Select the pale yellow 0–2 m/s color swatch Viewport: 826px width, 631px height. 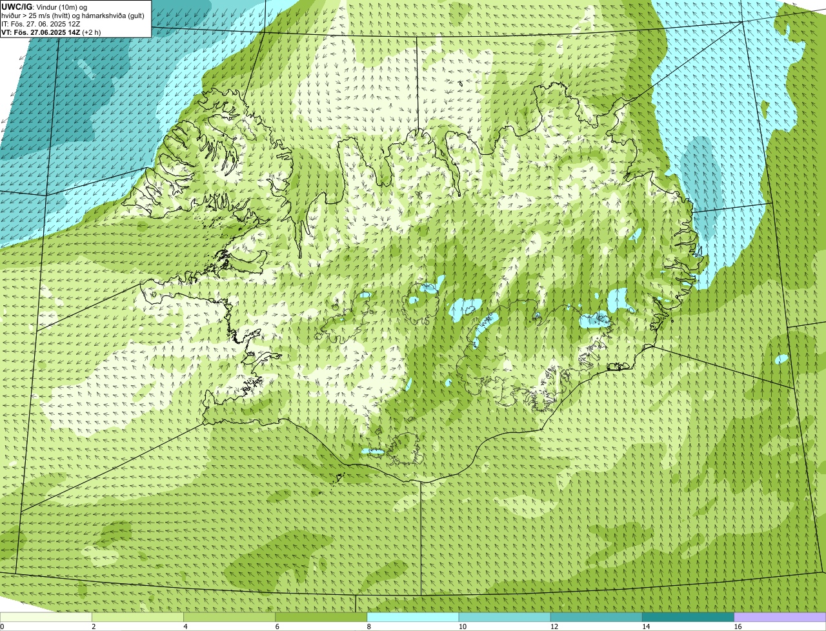click(46, 617)
